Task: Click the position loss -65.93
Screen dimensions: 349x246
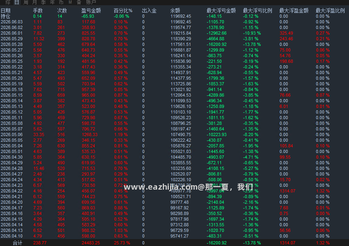Action: [88, 16]
